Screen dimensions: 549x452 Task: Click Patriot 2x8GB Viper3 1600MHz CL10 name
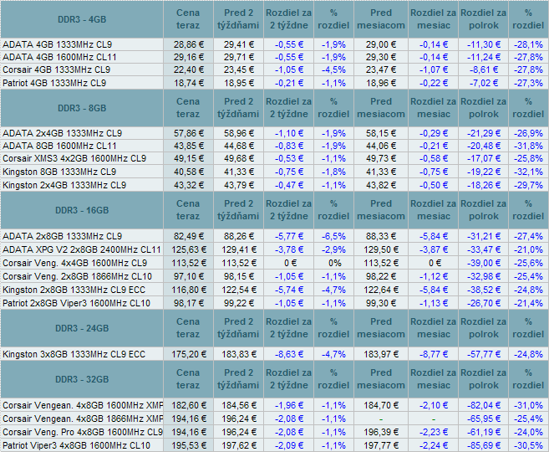pyautogui.click(x=76, y=303)
